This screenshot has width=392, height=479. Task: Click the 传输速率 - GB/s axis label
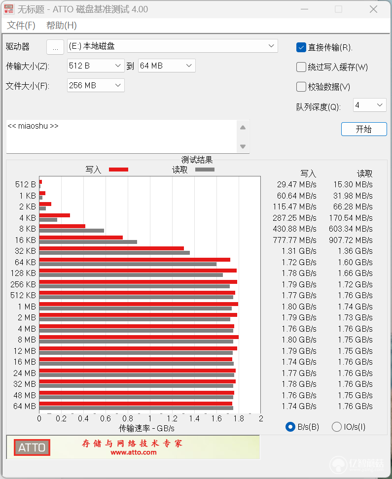[x=147, y=428]
